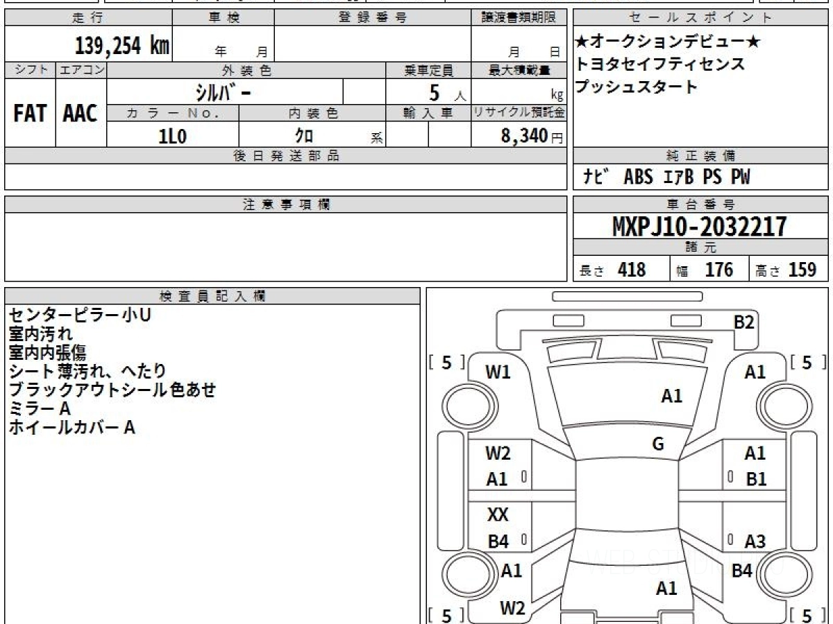Click the 譲渡書類期限 header

519,18
